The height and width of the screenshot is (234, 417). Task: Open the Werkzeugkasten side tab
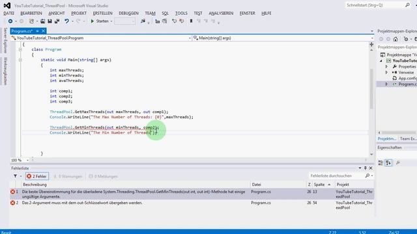(5, 71)
